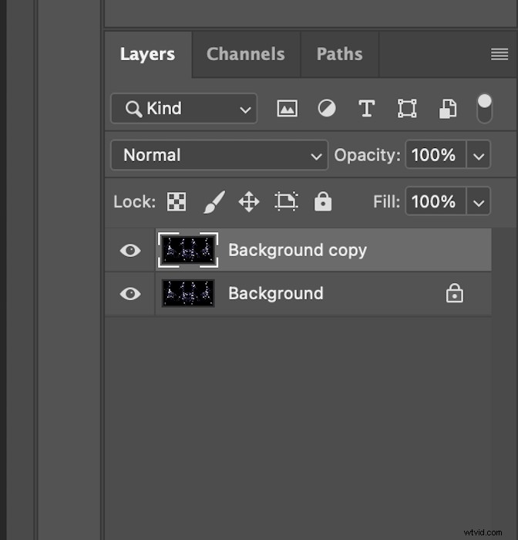Filter for shape layers icon
This screenshot has height=540, width=518.
pos(407,109)
